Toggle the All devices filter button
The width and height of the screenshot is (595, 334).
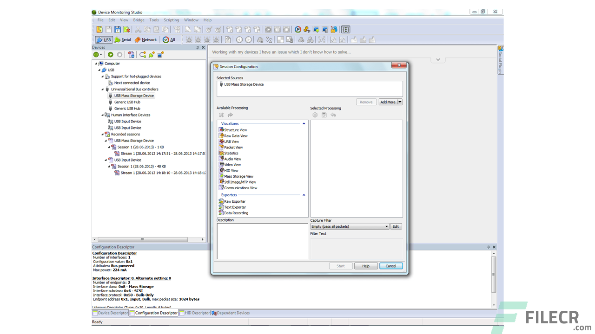pyautogui.click(x=169, y=40)
